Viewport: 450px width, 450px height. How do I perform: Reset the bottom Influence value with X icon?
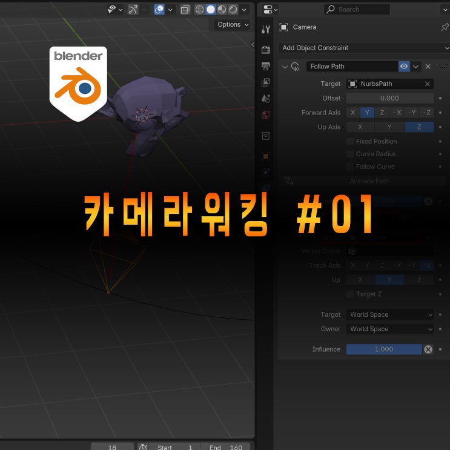428,349
